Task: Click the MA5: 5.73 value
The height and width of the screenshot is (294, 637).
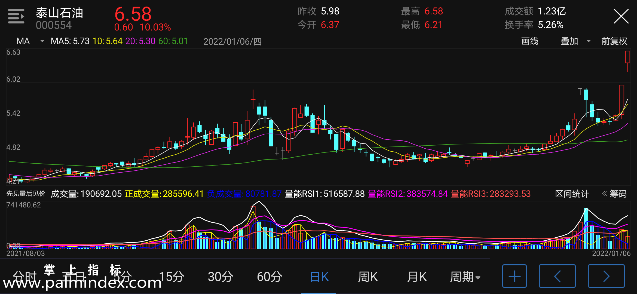Action: tap(70, 41)
